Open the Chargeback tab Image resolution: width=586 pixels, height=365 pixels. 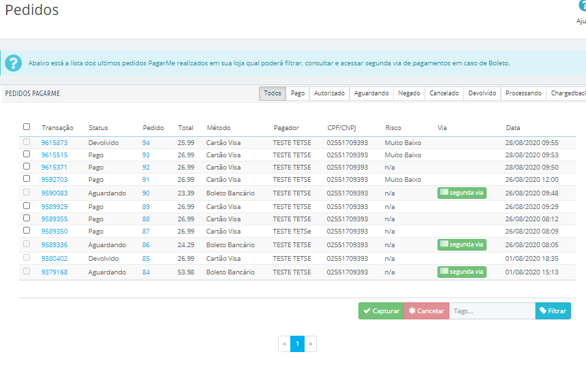tap(568, 93)
